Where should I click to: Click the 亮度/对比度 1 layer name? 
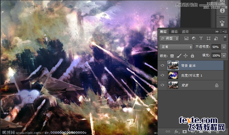click(192, 75)
